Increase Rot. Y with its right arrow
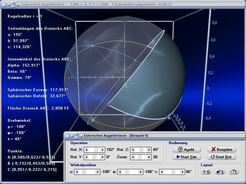Image resolution: width=246 pixels, height=184 pixels. point(103,157)
